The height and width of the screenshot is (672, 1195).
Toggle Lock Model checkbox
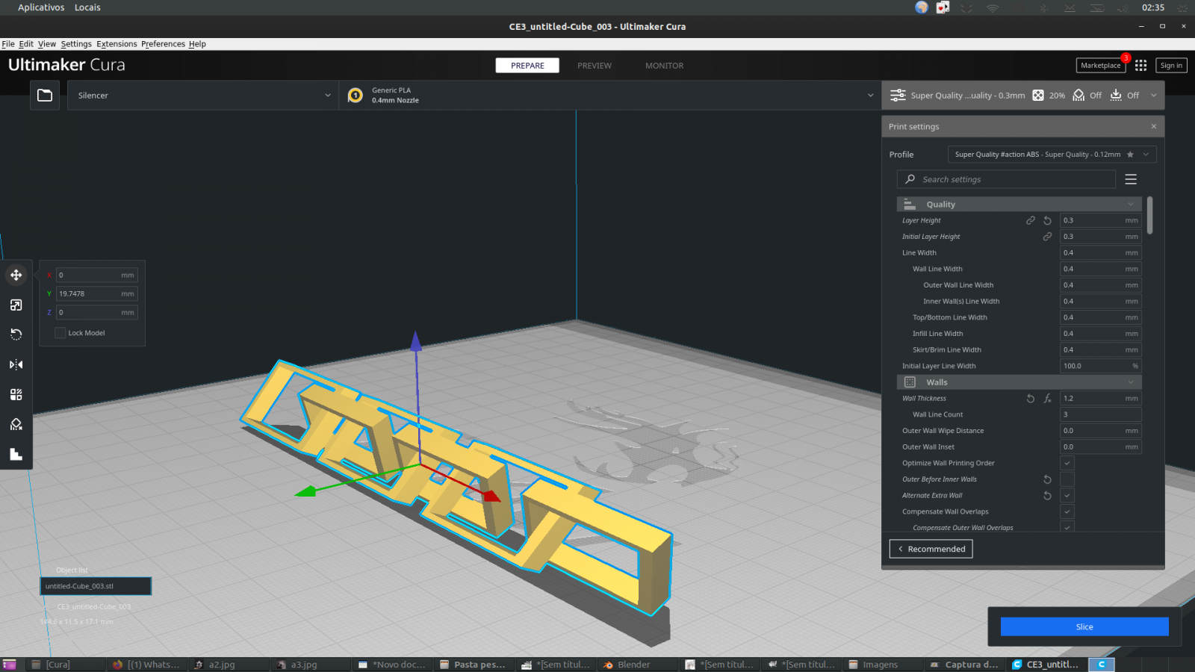pyautogui.click(x=60, y=333)
